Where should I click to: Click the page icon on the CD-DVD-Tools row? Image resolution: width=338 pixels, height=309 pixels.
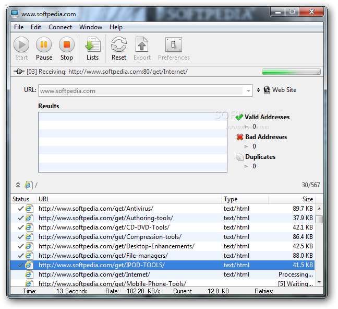click(29, 227)
